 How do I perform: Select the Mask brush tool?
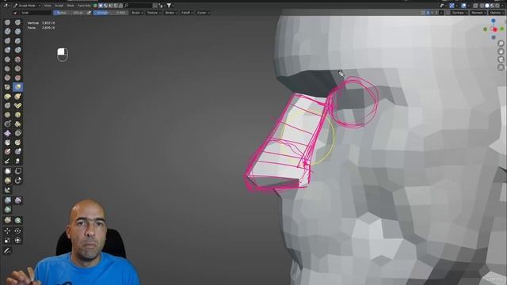pyautogui.click(x=7, y=142)
